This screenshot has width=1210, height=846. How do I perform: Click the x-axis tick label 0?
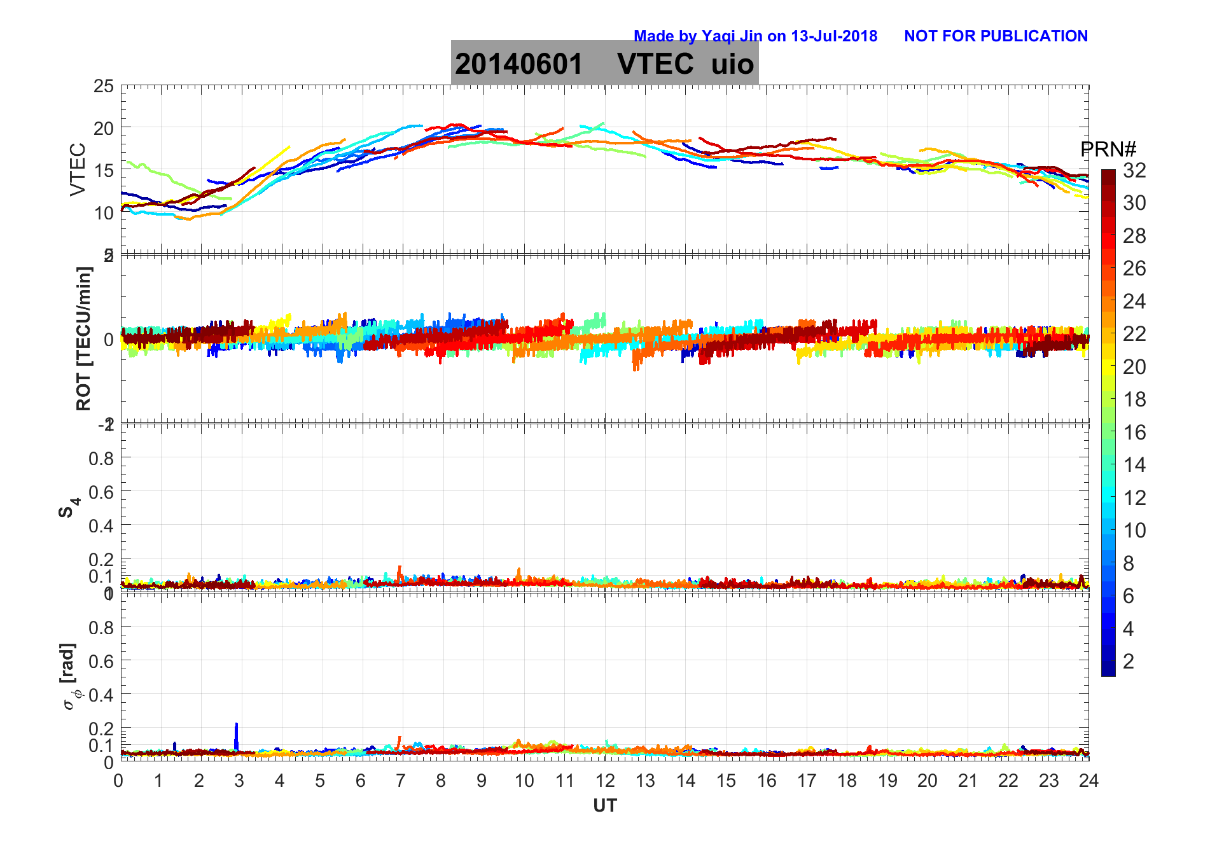119,780
